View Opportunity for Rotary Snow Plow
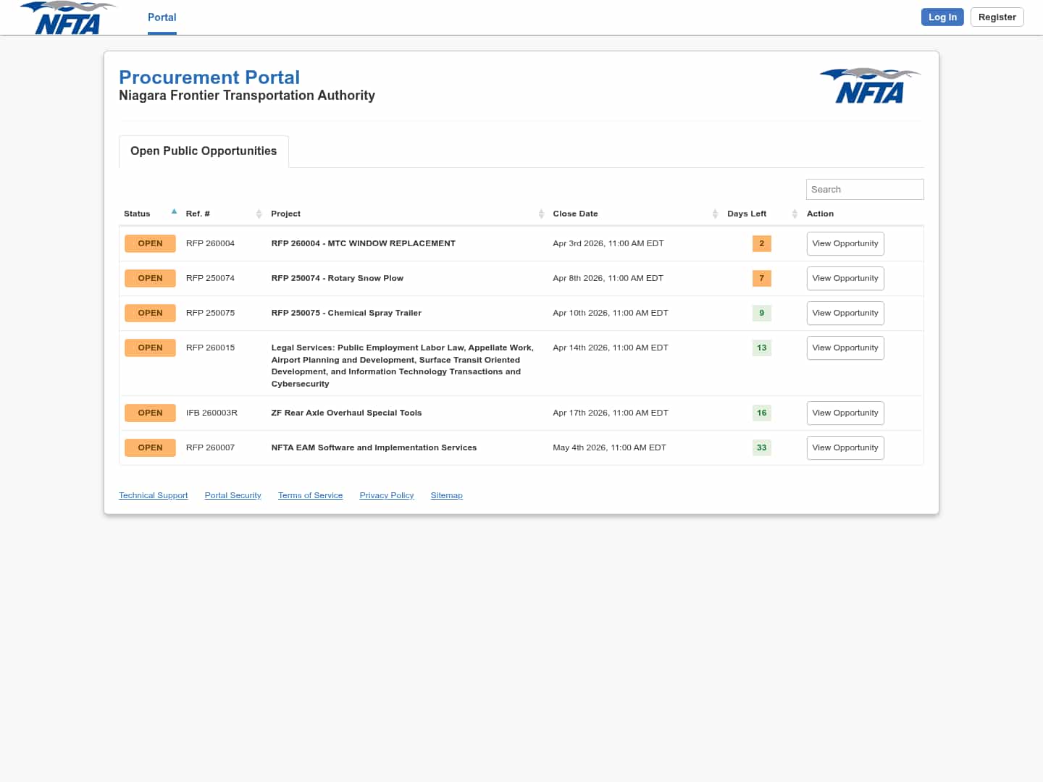 [845, 279]
